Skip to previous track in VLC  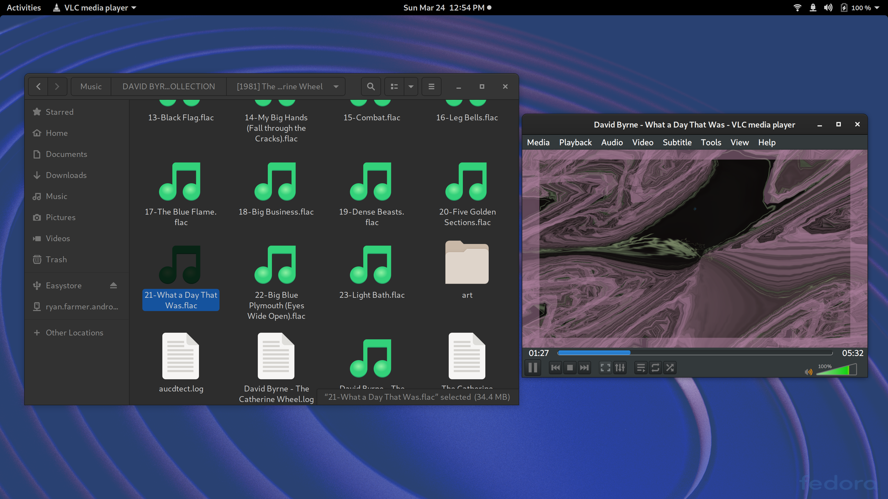pos(555,368)
